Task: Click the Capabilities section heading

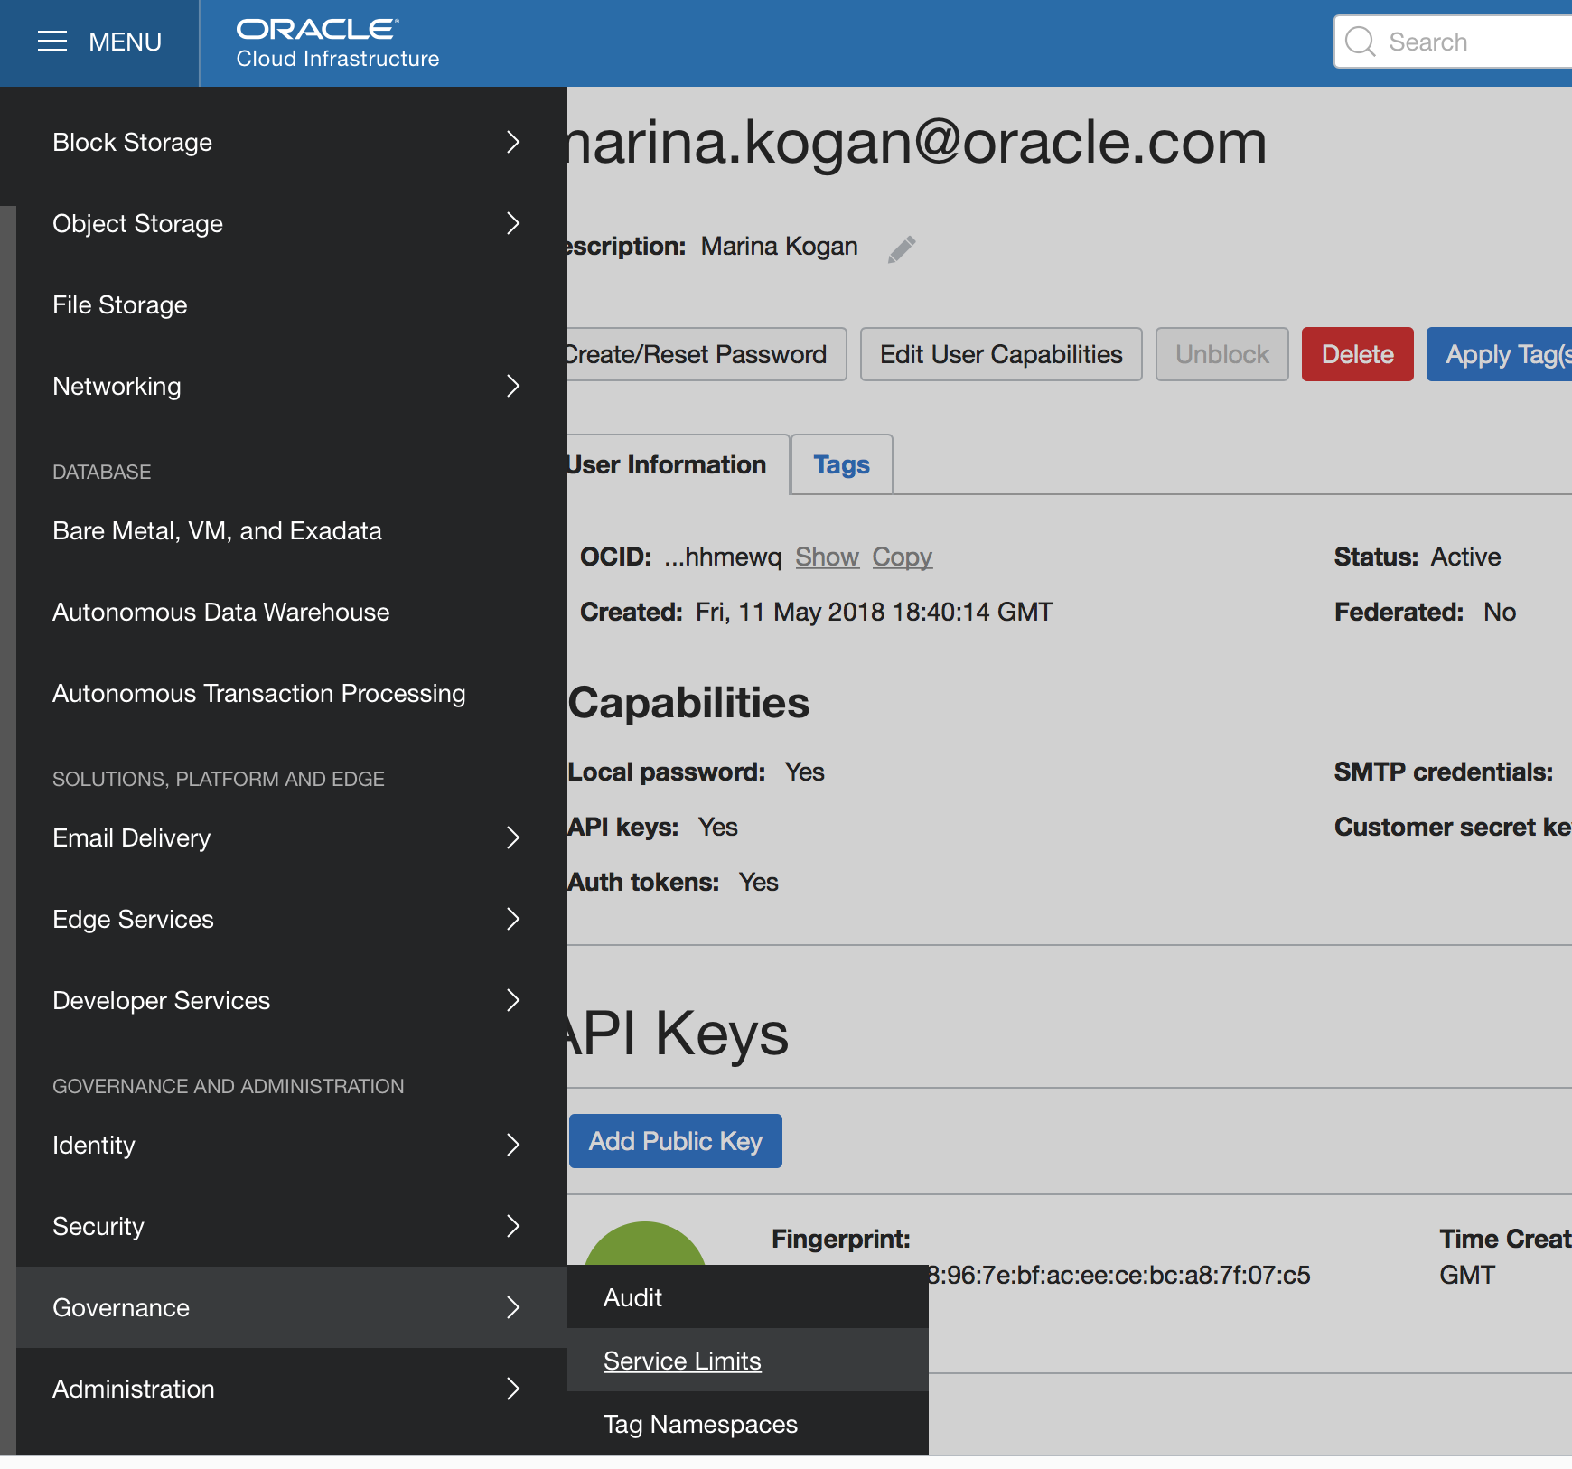Action: point(688,702)
